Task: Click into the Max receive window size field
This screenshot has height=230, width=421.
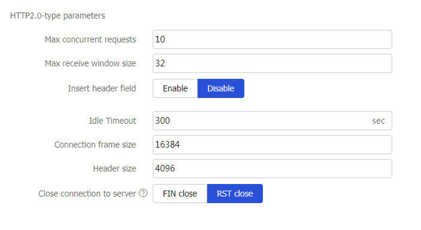Action: pyautogui.click(x=272, y=63)
